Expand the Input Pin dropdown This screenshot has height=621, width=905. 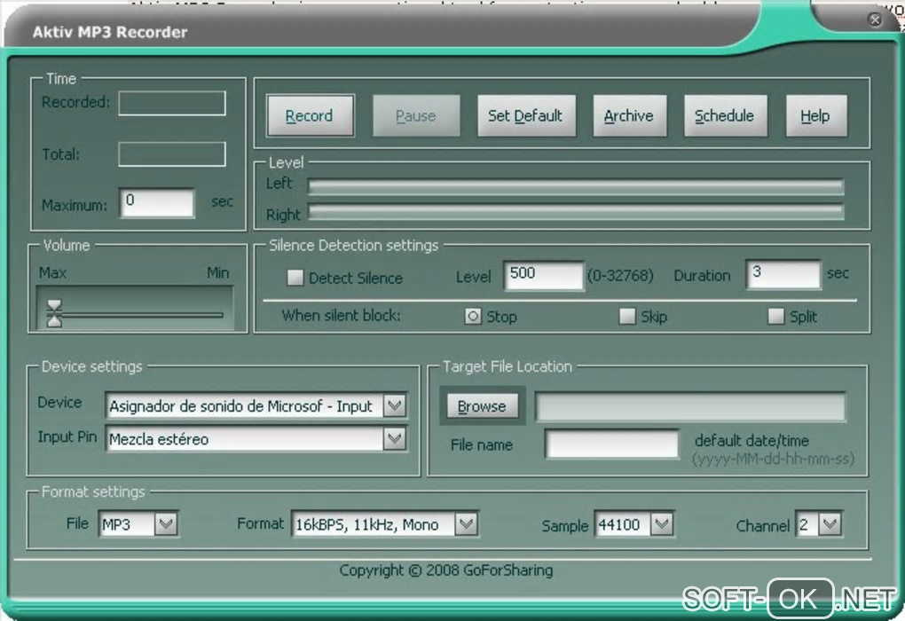pos(395,438)
